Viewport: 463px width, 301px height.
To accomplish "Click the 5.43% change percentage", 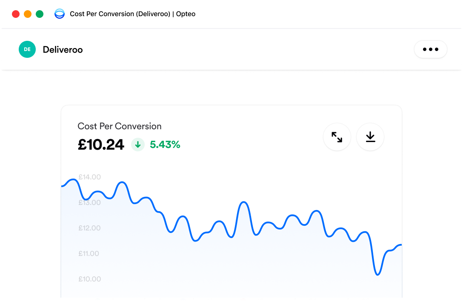I will point(165,145).
